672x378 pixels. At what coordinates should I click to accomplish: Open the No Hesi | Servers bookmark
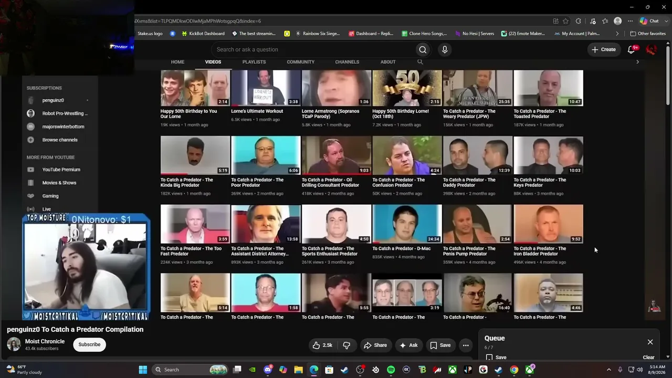pyautogui.click(x=475, y=34)
